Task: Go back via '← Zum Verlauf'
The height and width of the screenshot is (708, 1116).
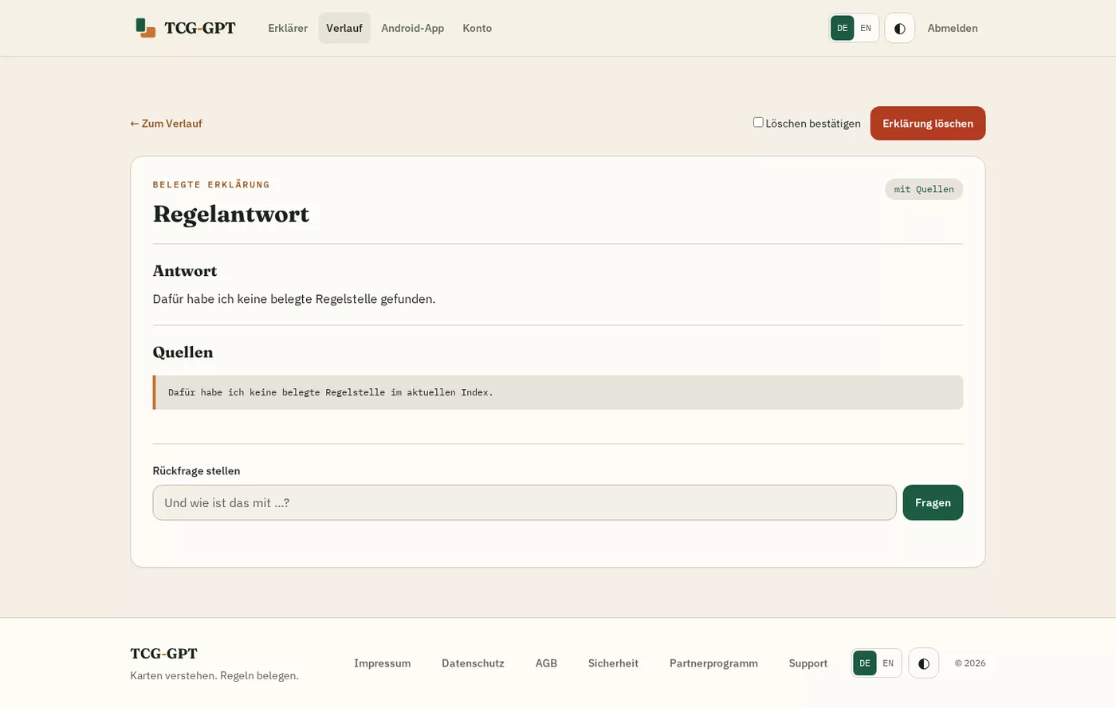Action: coord(167,124)
